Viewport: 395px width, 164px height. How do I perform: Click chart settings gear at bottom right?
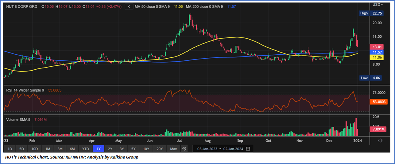pyautogui.click(x=380, y=140)
